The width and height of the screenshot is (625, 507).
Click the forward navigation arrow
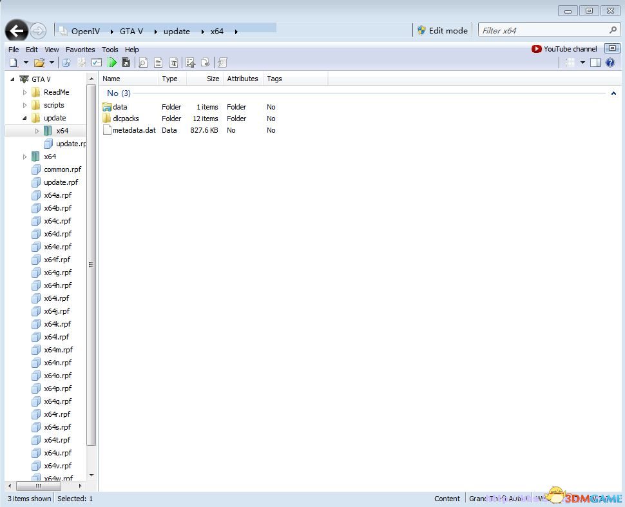click(x=38, y=31)
